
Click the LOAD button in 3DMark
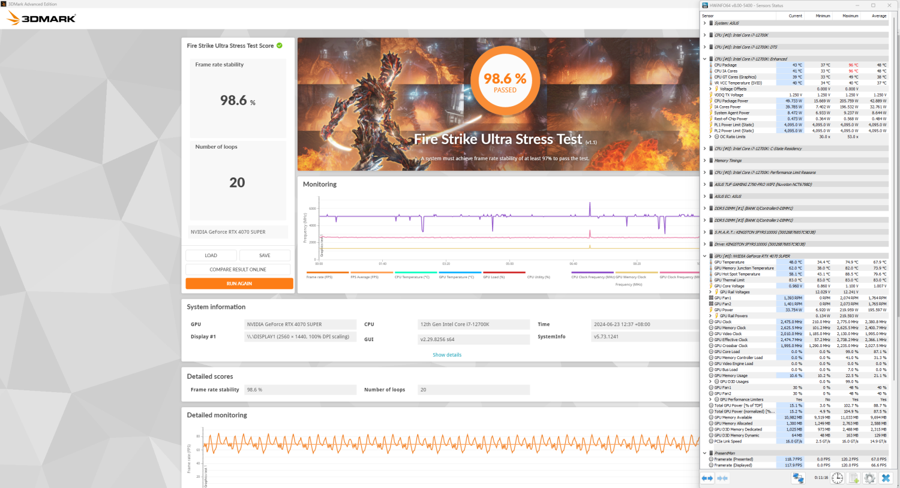(211, 255)
